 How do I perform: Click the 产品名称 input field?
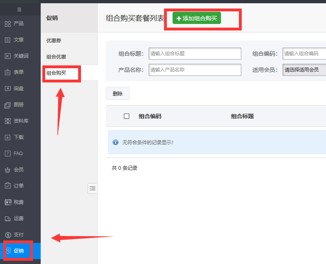coord(195,70)
